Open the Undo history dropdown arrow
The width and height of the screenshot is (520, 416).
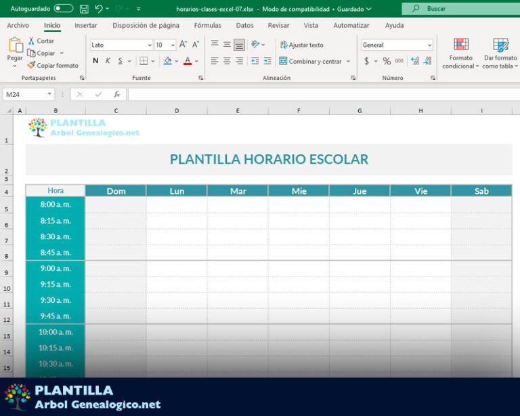tap(108, 9)
